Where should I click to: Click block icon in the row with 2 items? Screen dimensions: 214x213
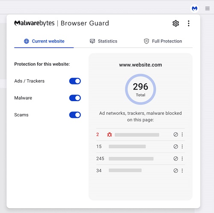175,135
